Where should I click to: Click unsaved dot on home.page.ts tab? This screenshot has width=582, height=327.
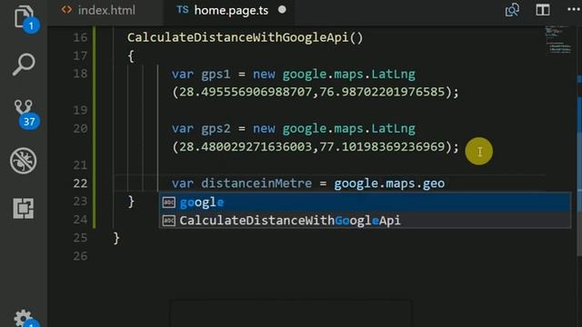point(282,10)
